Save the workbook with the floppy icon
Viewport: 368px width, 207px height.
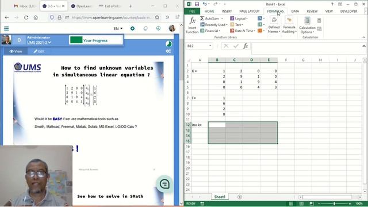click(x=197, y=4)
